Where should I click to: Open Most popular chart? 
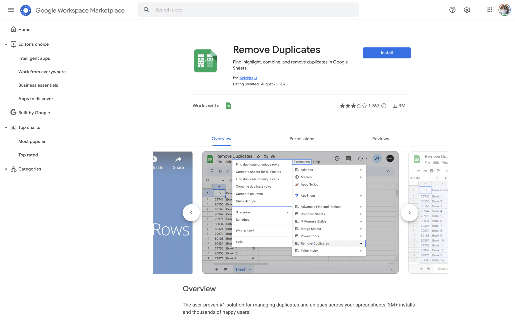[32, 141]
